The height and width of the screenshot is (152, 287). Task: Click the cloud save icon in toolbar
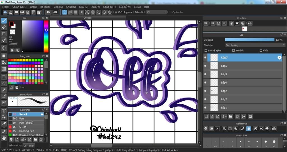[5, 12]
